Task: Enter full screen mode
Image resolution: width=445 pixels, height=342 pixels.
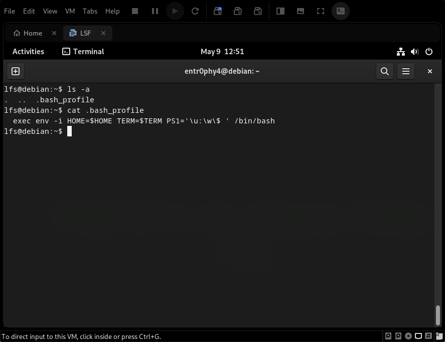Action: click(x=320, y=11)
